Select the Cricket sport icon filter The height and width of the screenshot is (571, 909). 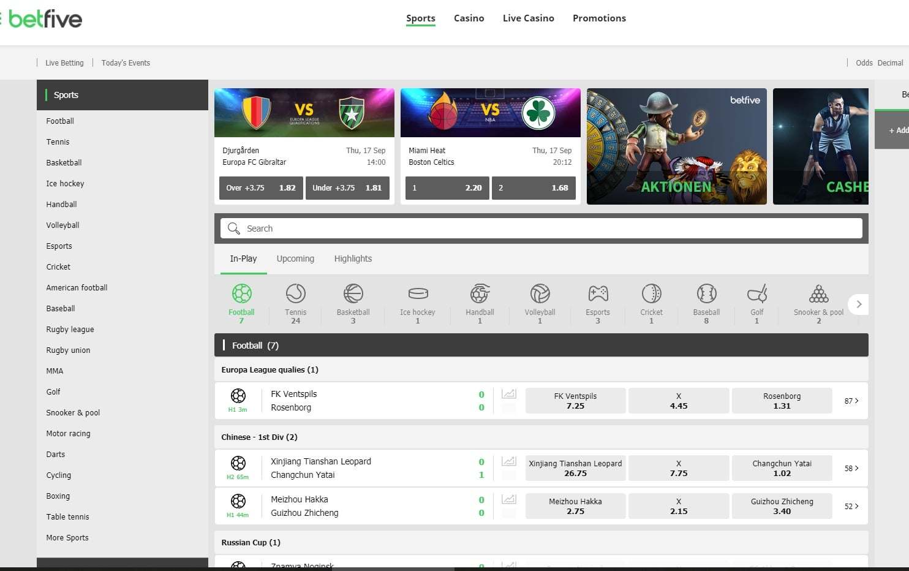(651, 293)
